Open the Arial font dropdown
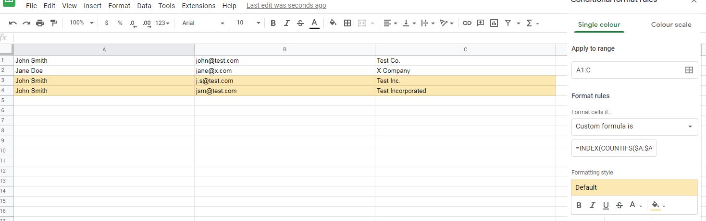706x221 pixels. (203, 23)
